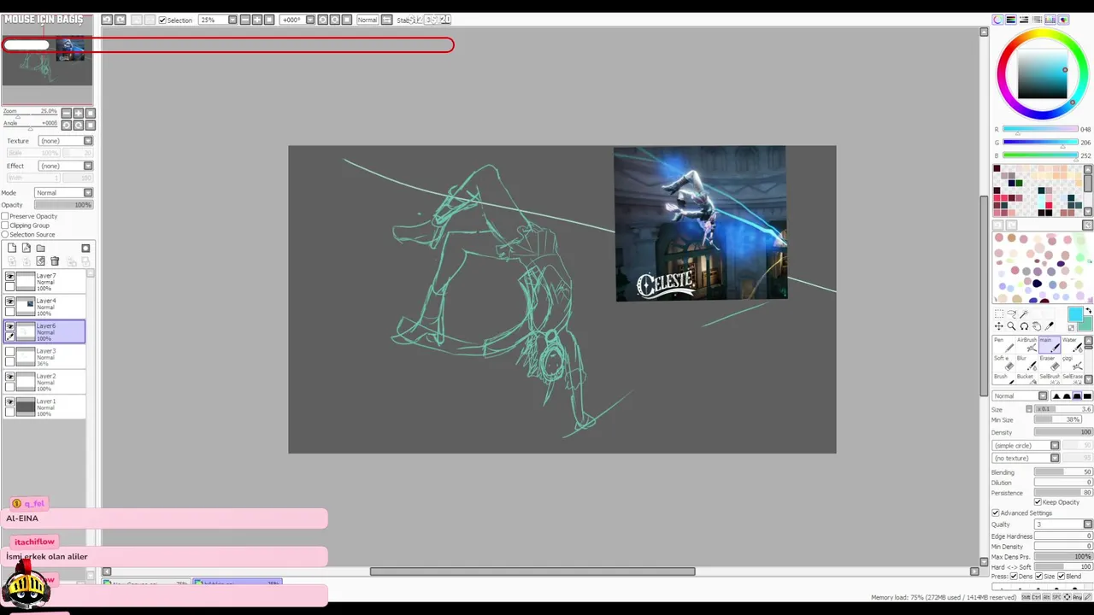The image size is (1094, 615).
Task: Open the toolbar Normal blending dropdown
Action: 368,20
